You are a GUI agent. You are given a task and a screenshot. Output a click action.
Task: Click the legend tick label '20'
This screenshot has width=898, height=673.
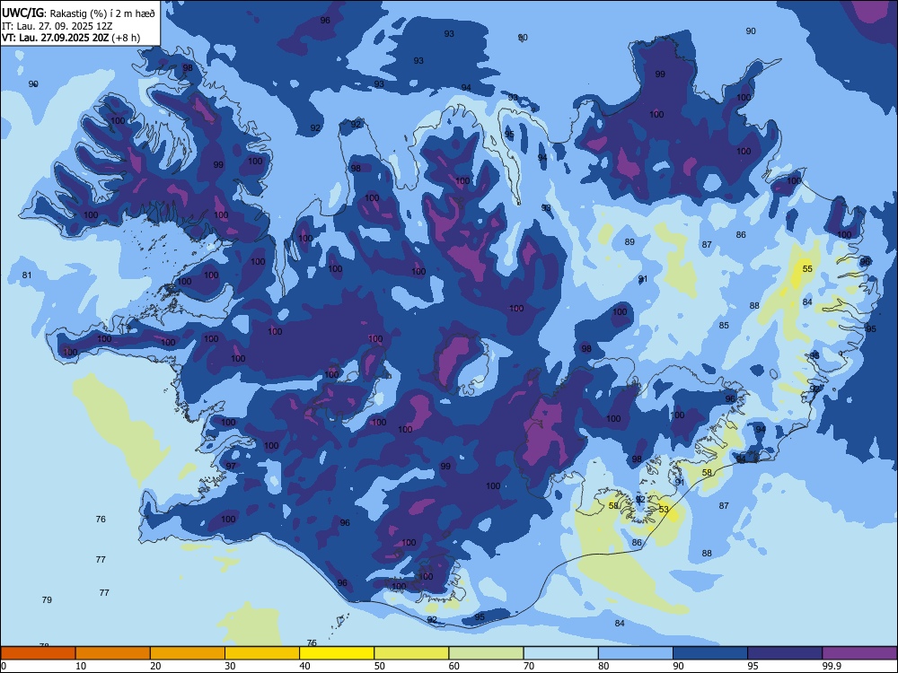point(155,666)
